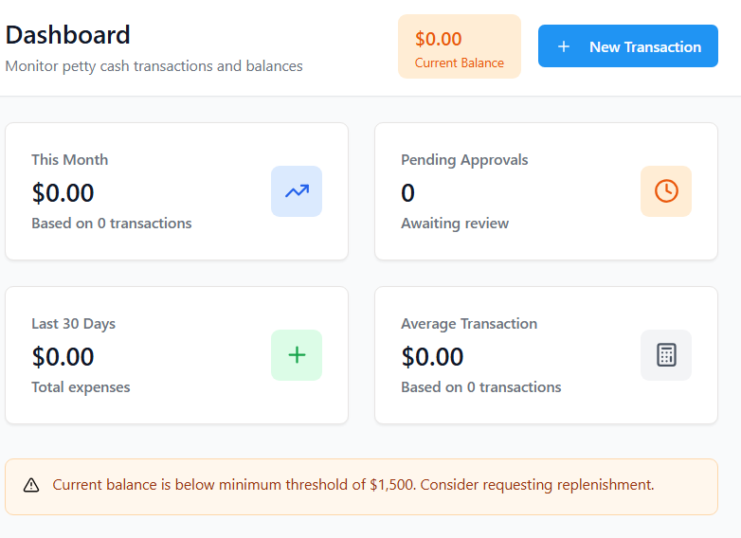Image resolution: width=741 pixels, height=538 pixels.
Task: Click the plus icon on New Transaction
Action: (x=564, y=46)
